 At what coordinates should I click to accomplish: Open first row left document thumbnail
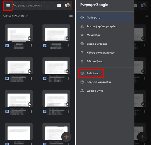[x=19, y=33]
